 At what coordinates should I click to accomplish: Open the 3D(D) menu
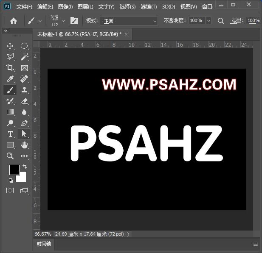coord(169,7)
